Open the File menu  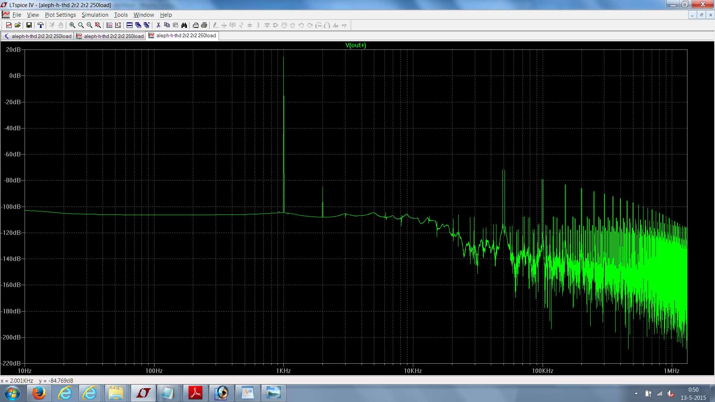pos(17,15)
